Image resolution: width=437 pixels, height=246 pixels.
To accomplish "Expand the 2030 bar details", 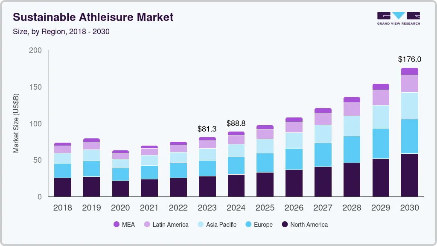I will click(409, 132).
